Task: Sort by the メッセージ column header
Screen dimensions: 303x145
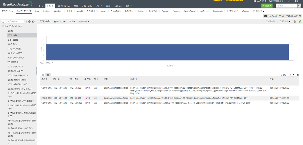Action: coord(134,79)
